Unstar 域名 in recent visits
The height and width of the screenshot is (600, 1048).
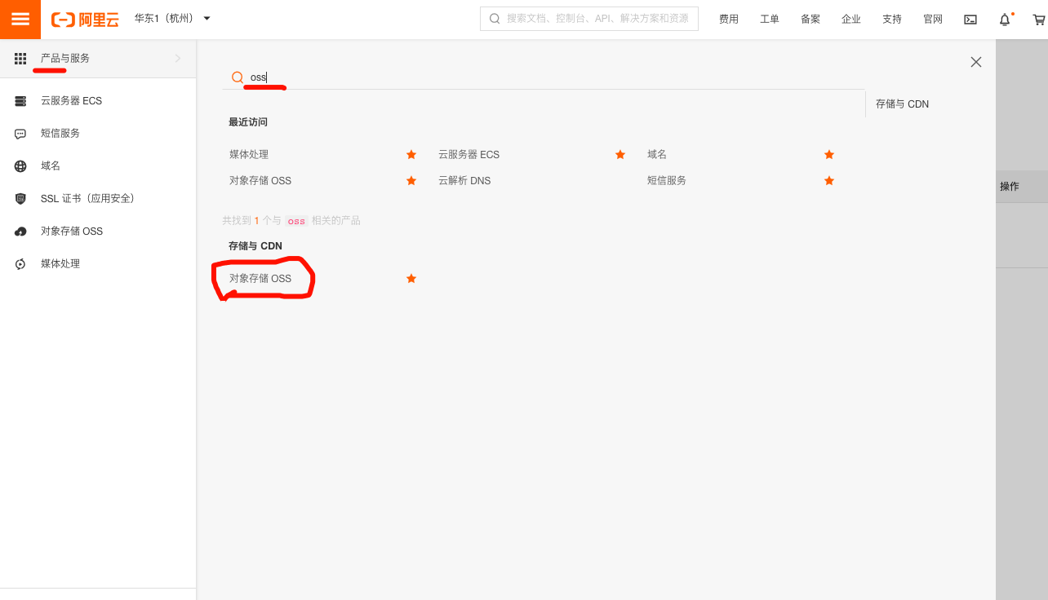pos(829,155)
